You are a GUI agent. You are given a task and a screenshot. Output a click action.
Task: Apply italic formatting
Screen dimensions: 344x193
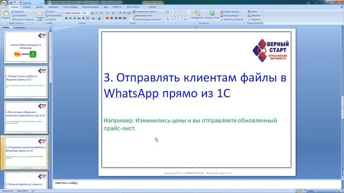click(70, 18)
